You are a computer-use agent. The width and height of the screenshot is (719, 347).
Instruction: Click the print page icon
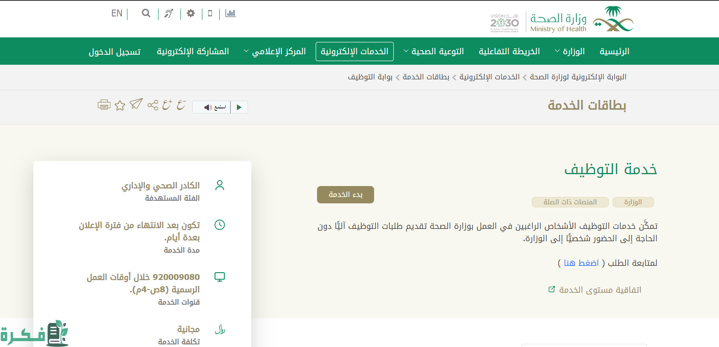pyautogui.click(x=104, y=105)
